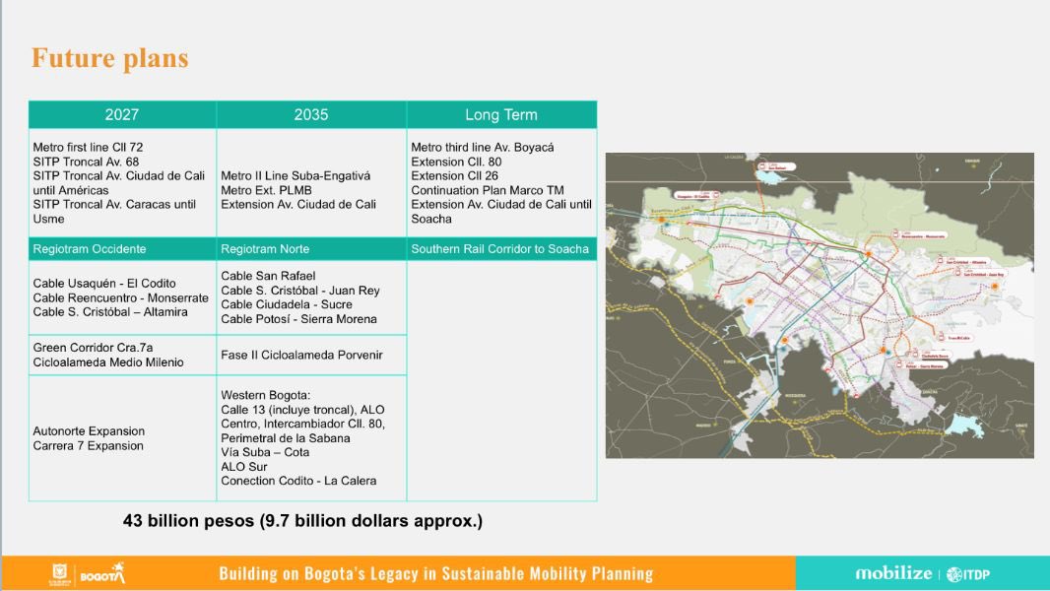Select 'Regiotram Norte' row header
Image resolution: width=1050 pixels, height=591 pixels.
tap(311, 249)
